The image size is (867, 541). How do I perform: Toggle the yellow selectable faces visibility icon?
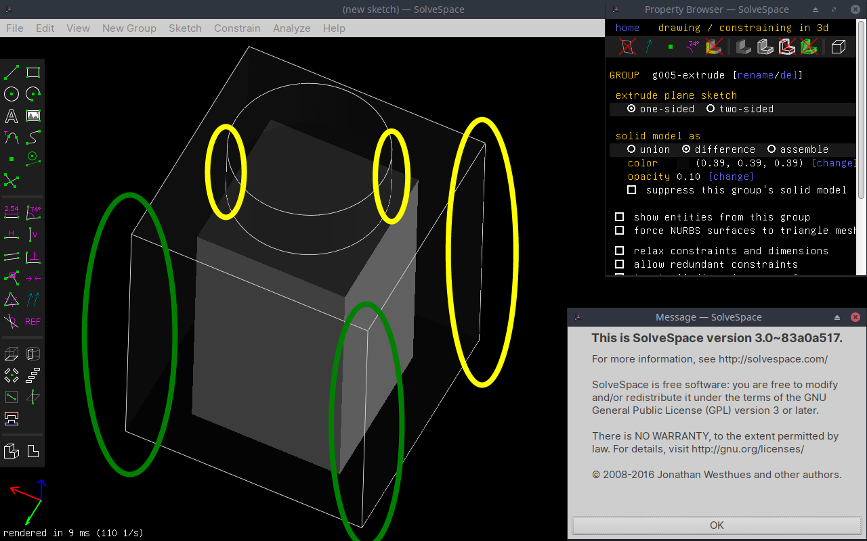click(713, 47)
